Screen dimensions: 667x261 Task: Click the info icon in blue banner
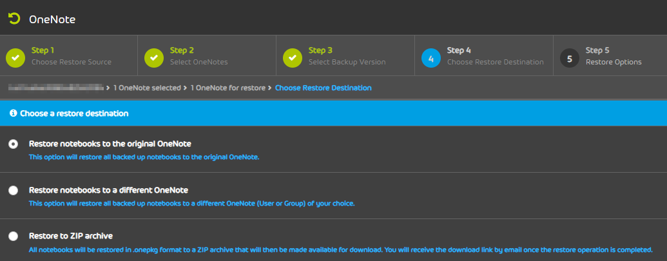(13, 113)
